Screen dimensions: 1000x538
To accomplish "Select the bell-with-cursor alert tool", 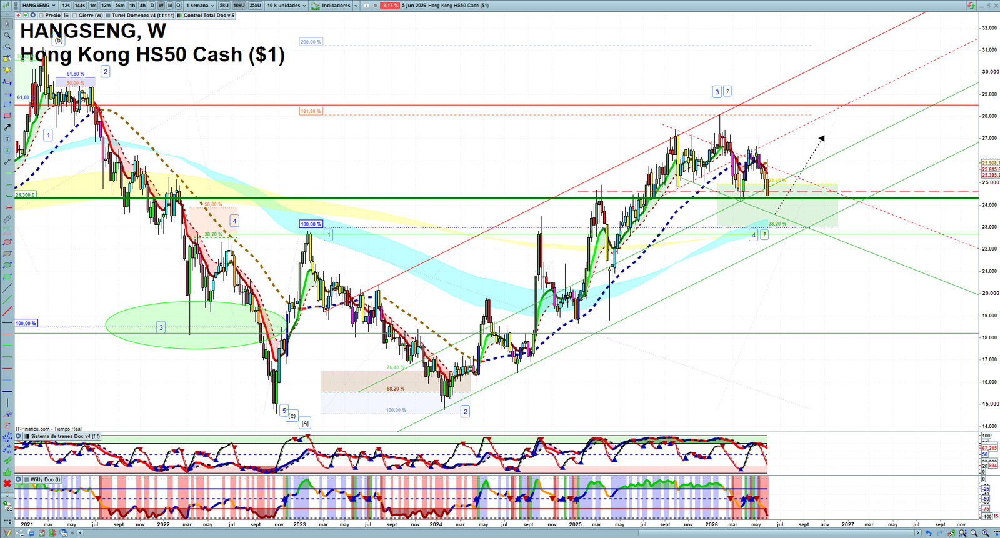I will tap(7, 59).
